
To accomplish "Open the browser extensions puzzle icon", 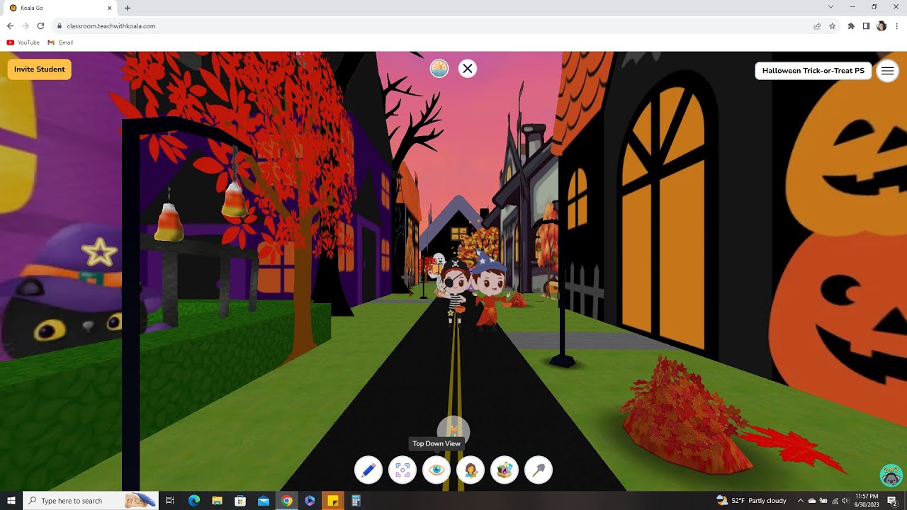I will pos(851,26).
